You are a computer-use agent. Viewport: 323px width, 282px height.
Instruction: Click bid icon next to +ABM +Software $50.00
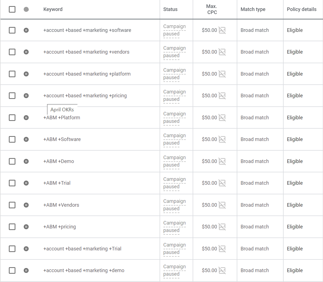click(222, 139)
